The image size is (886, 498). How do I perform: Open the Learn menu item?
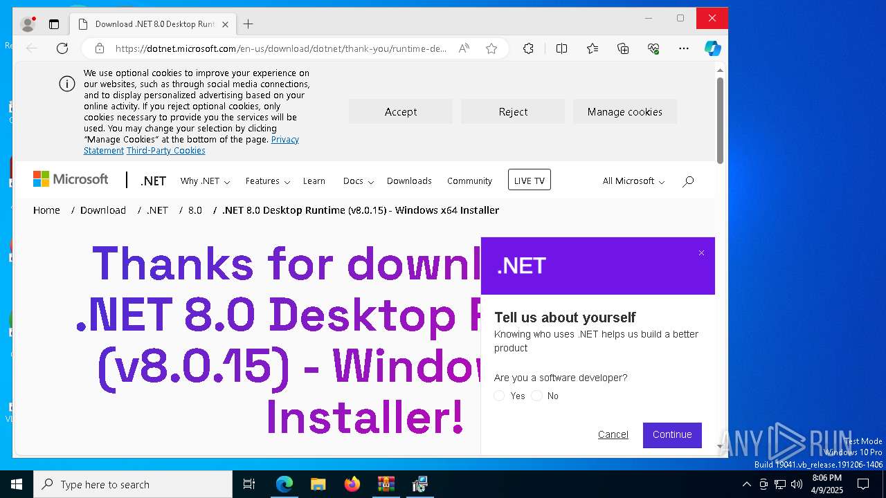tap(314, 181)
